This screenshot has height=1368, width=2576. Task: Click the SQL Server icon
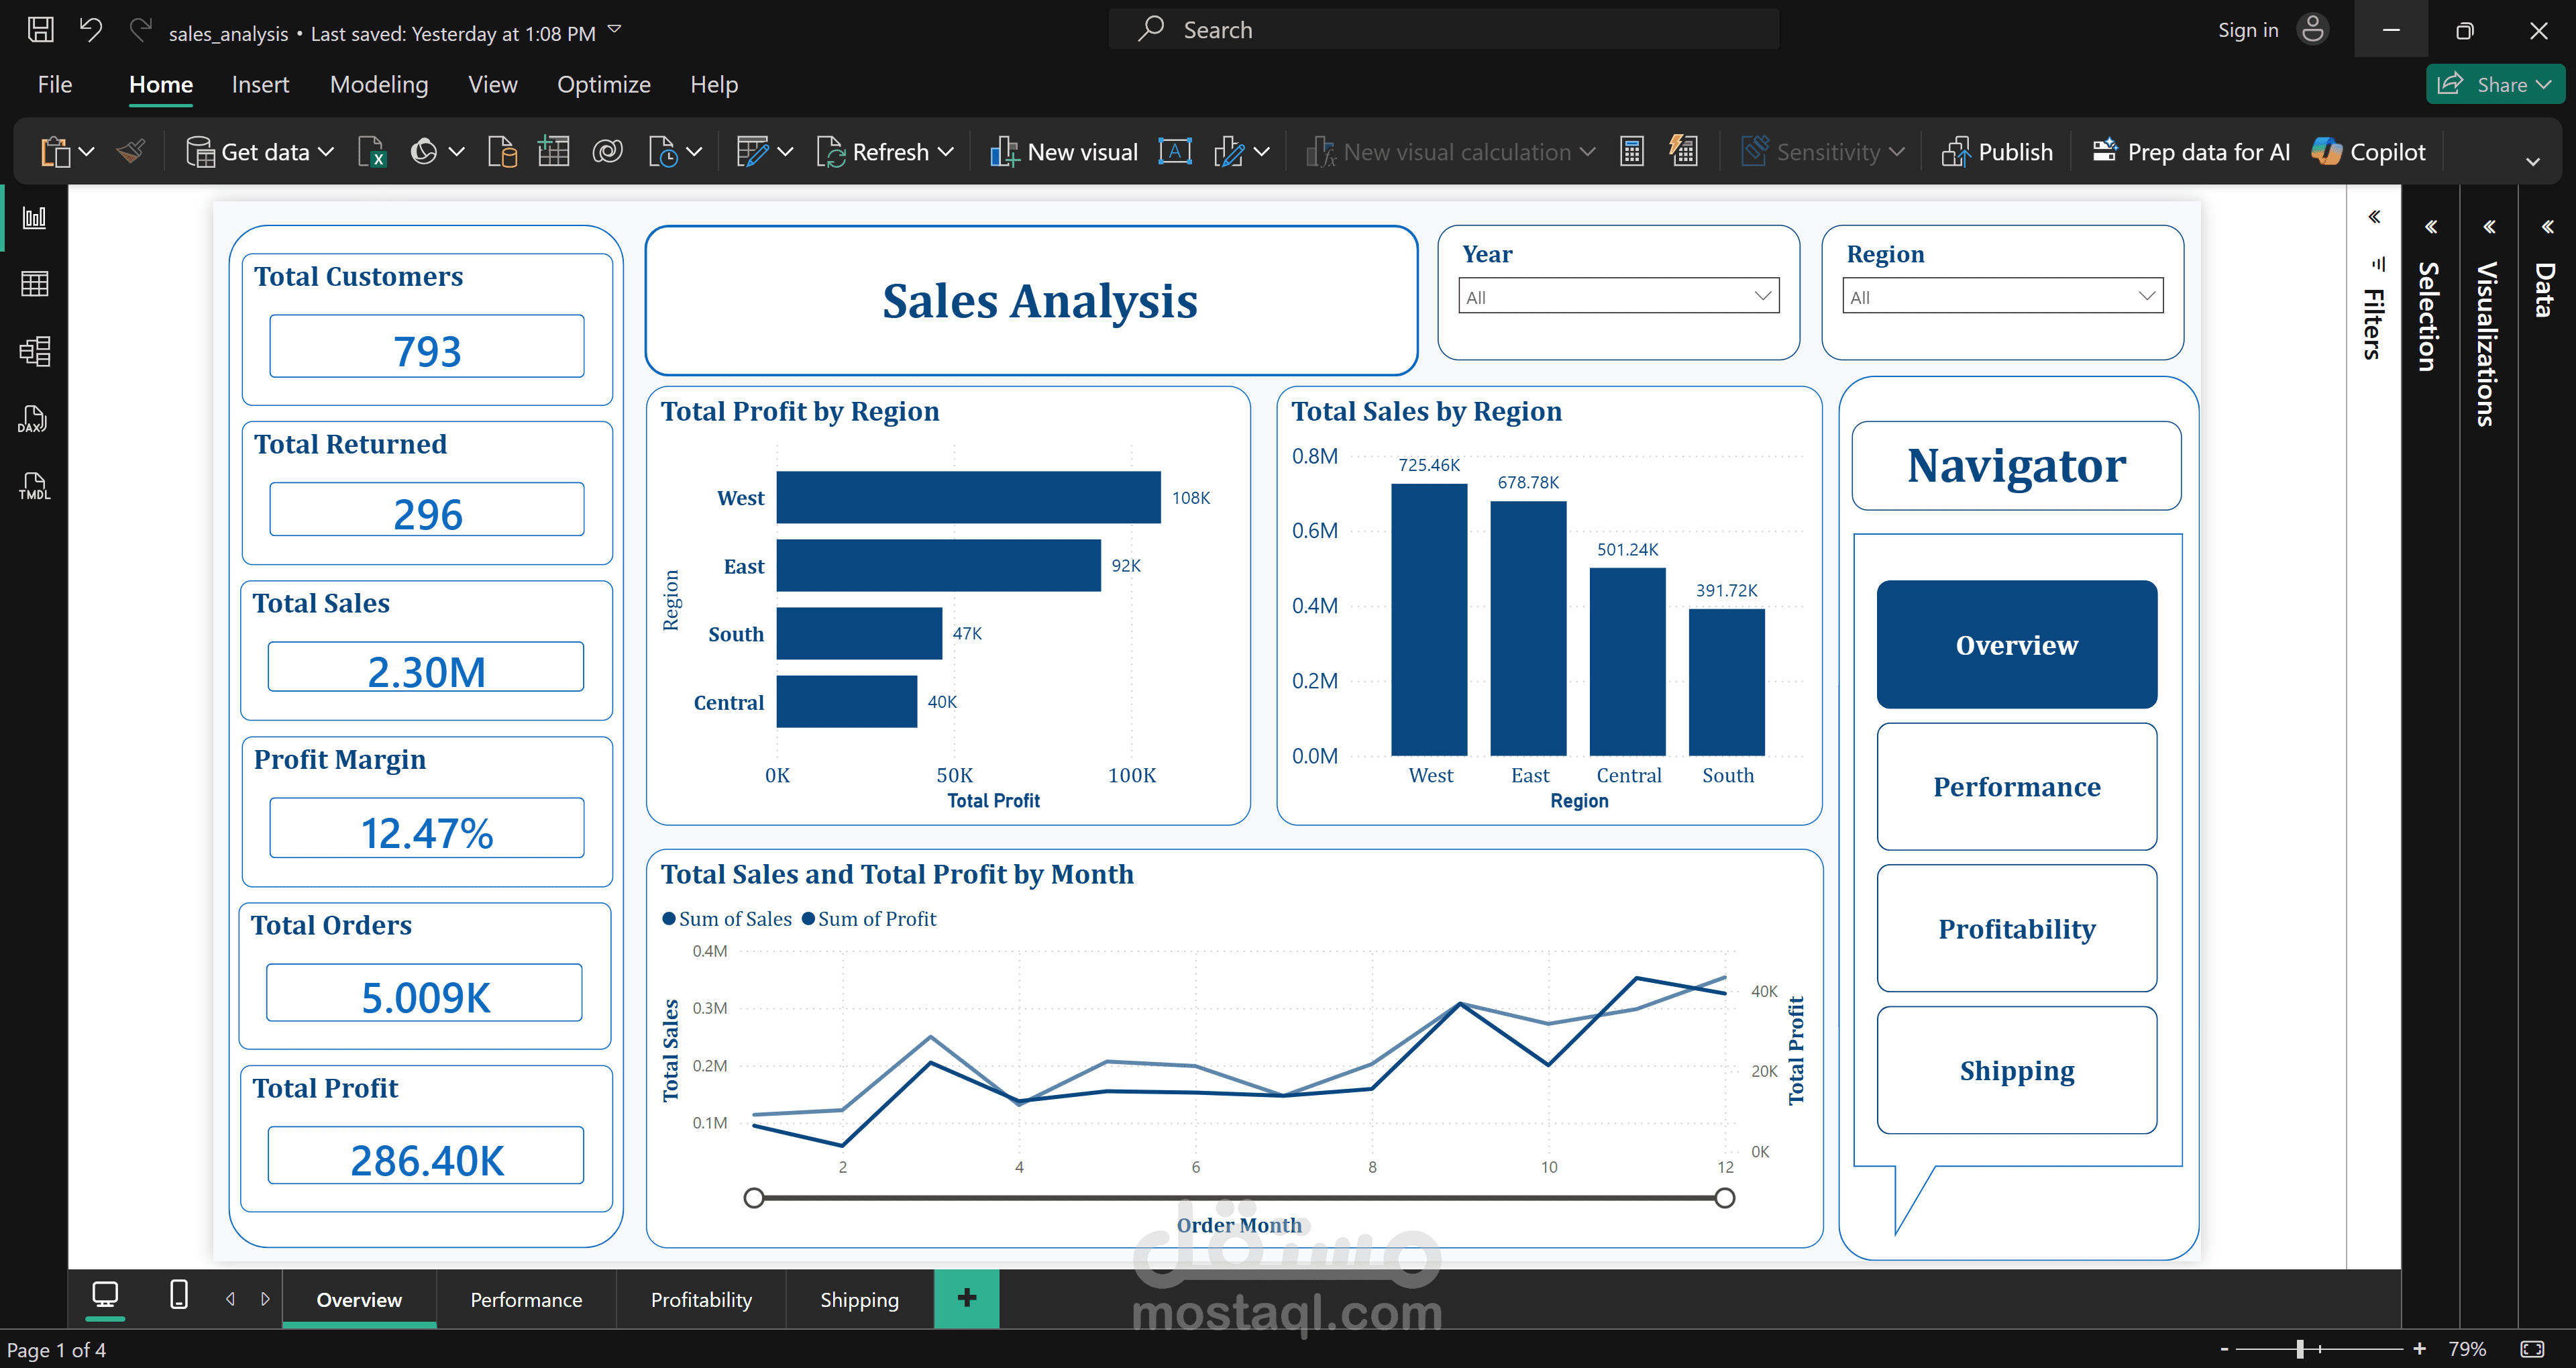coord(502,152)
